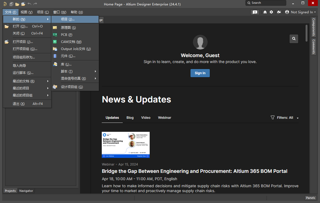
Task: Click the crossed-out cloud connection icon
Action: (279, 12)
